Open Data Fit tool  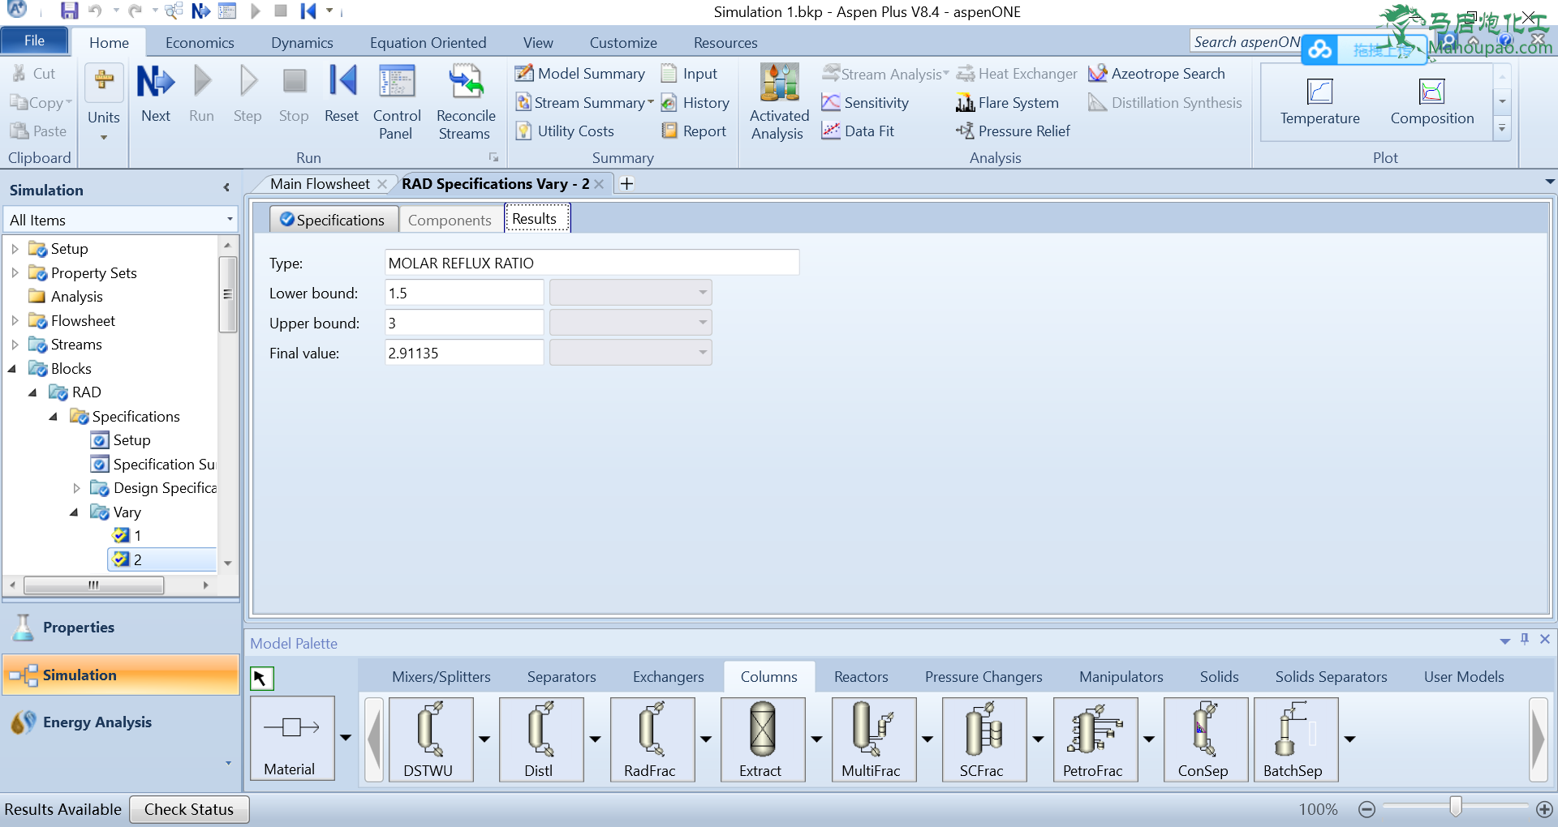pyautogui.click(x=858, y=131)
